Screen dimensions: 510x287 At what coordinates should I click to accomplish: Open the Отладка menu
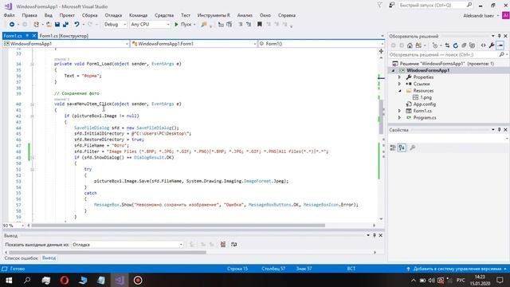[x=113, y=15]
